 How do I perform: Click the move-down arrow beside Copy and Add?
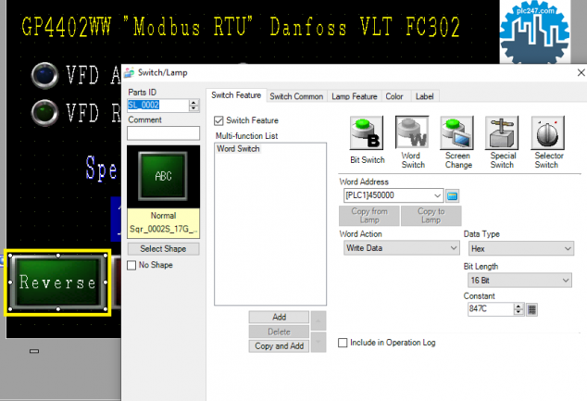click(318, 343)
